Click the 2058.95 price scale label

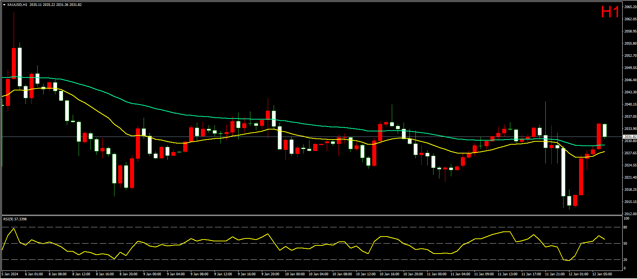tap(630, 31)
